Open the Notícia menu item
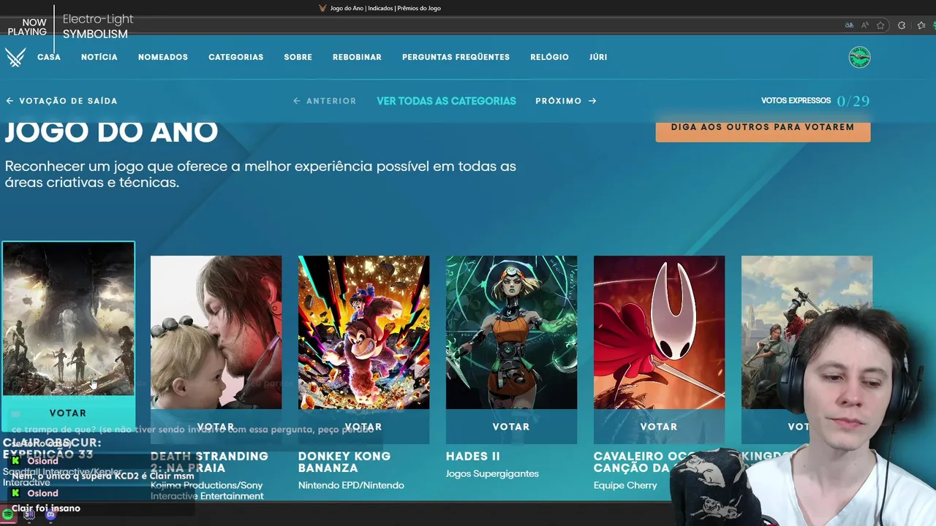The image size is (936, 526). (x=99, y=57)
